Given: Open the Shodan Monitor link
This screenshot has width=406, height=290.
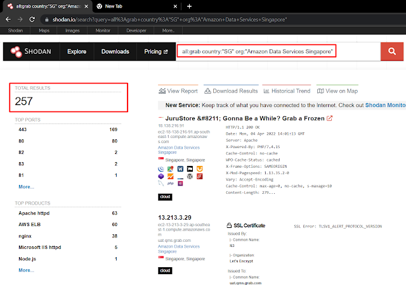Looking at the screenshot, I should pos(385,105).
